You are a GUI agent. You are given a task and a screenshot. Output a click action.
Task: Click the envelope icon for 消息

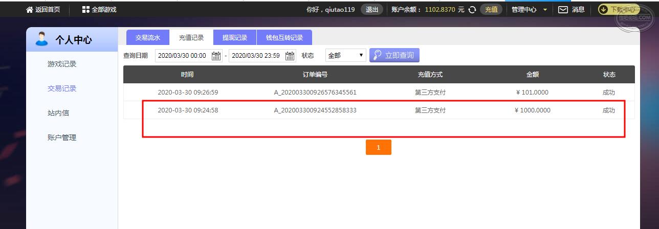pos(563,9)
